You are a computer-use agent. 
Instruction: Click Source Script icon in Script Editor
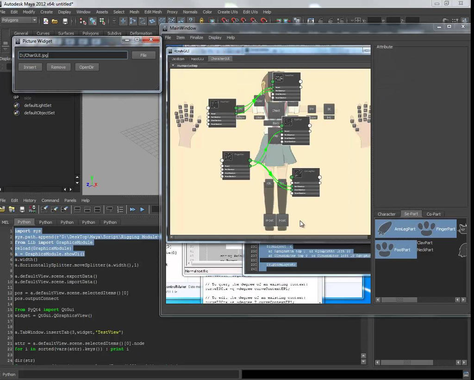tap(12, 209)
